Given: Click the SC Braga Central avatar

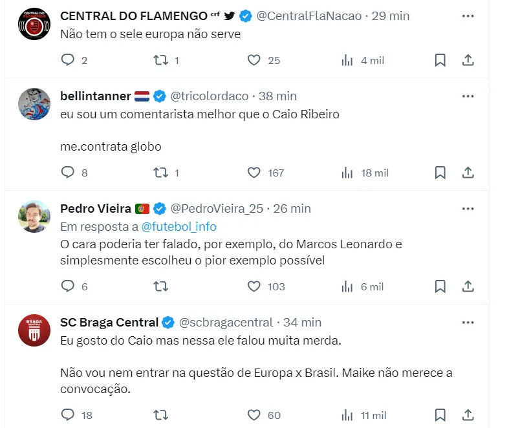Looking at the screenshot, I should (34, 330).
